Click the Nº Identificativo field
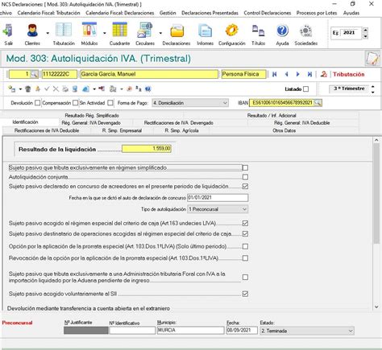 click(132, 331)
